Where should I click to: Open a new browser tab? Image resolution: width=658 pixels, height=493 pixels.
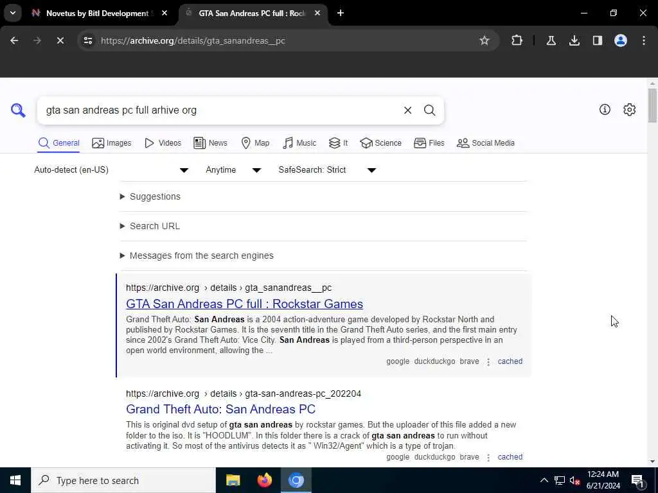click(341, 13)
